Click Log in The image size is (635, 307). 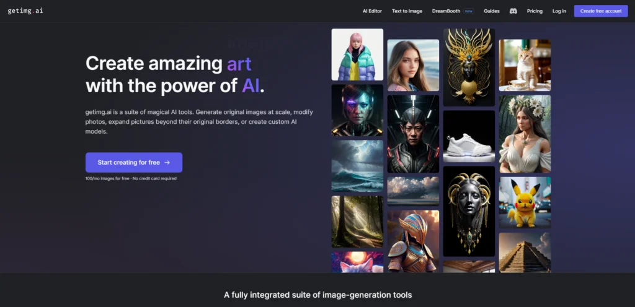(559, 11)
